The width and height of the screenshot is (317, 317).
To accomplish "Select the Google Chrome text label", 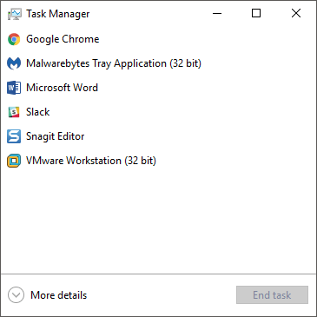I will [x=63, y=39].
